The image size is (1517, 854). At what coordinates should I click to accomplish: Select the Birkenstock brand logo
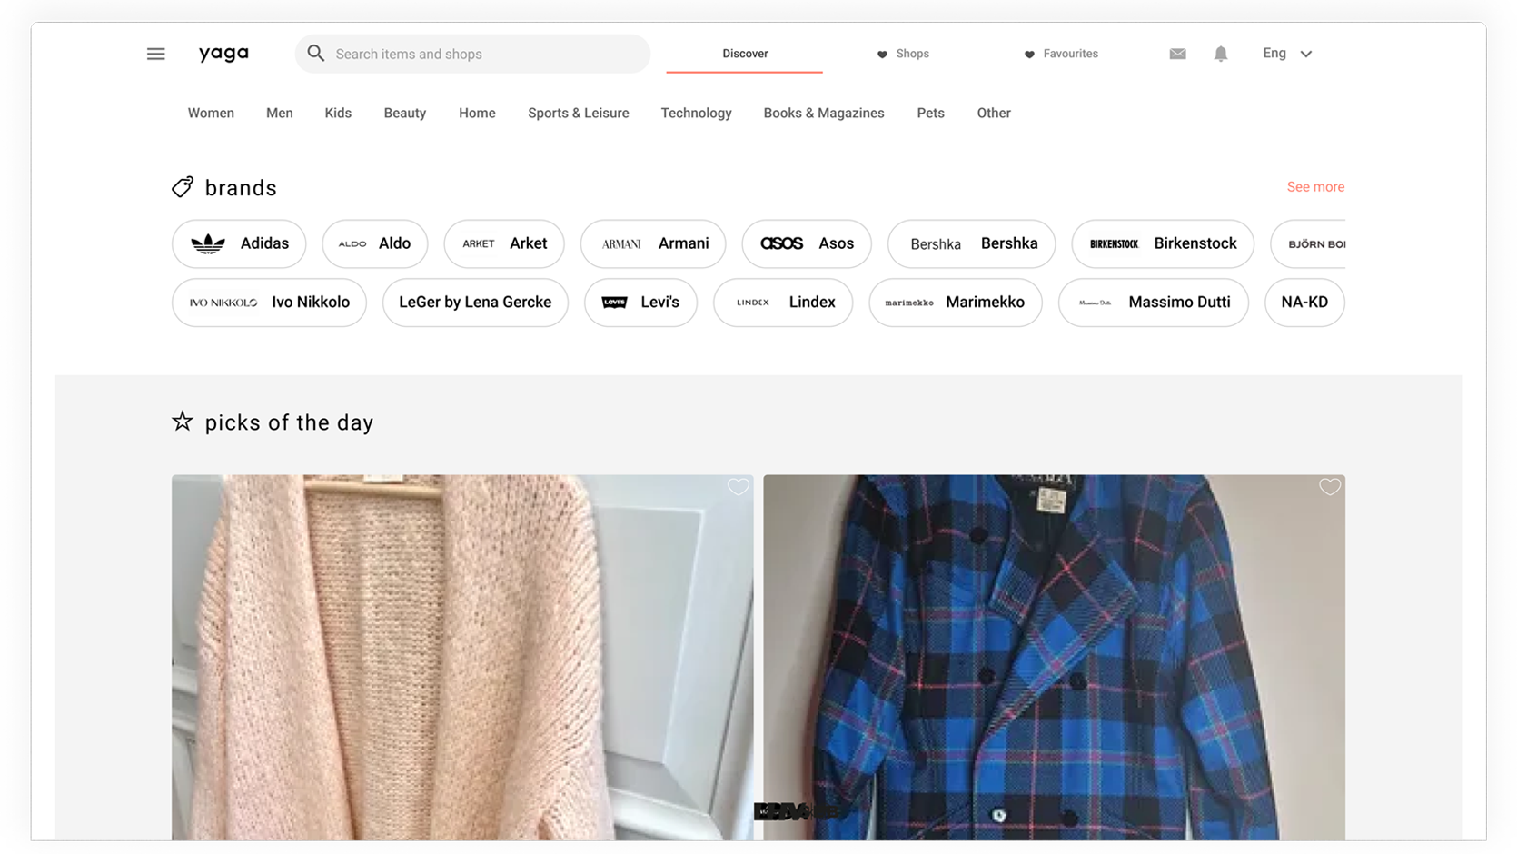(1115, 243)
